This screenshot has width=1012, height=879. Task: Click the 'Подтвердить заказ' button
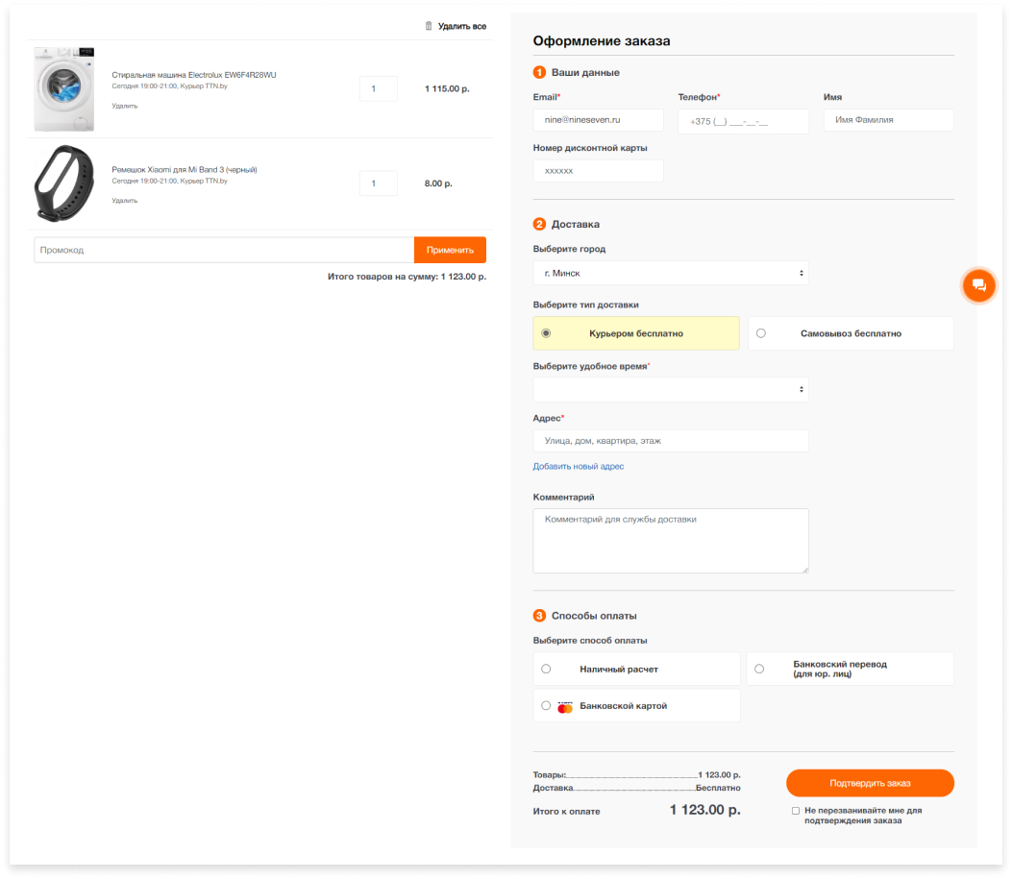[869, 783]
